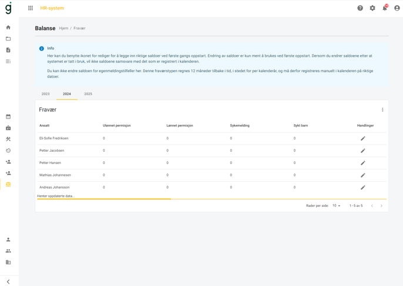The image size is (403, 286).
Task: Click the 'Henter oppdaterte data...' status text
Action: click(56, 196)
